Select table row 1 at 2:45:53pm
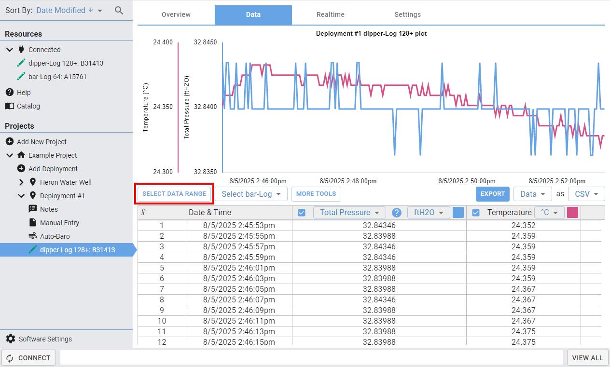Image resolution: width=610 pixels, height=367 pixels. pos(369,225)
